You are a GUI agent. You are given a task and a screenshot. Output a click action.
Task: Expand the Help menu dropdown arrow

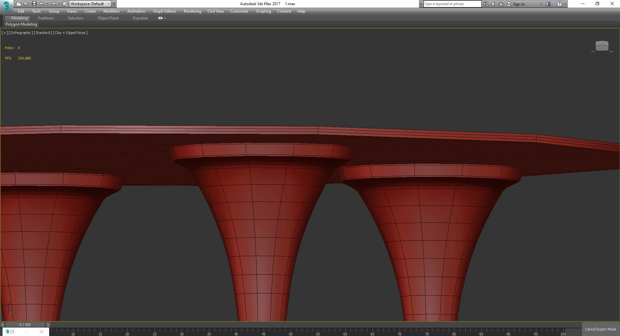[x=565, y=4]
